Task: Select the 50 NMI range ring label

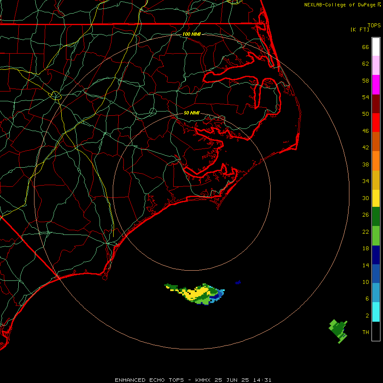Action: click(x=191, y=113)
